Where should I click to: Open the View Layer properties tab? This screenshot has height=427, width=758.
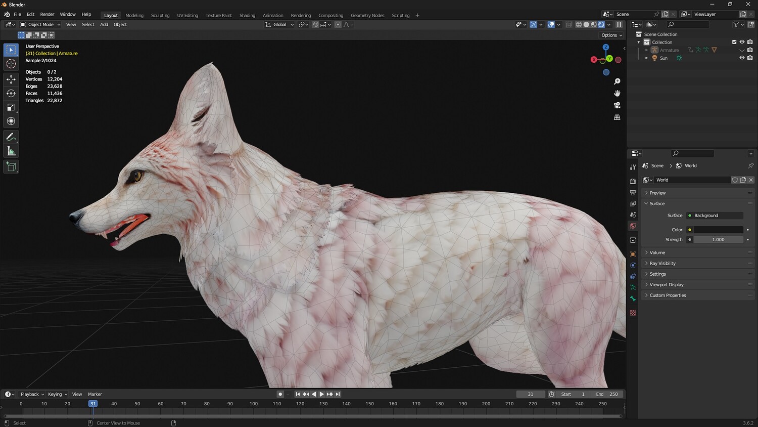click(x=633, y=203)
